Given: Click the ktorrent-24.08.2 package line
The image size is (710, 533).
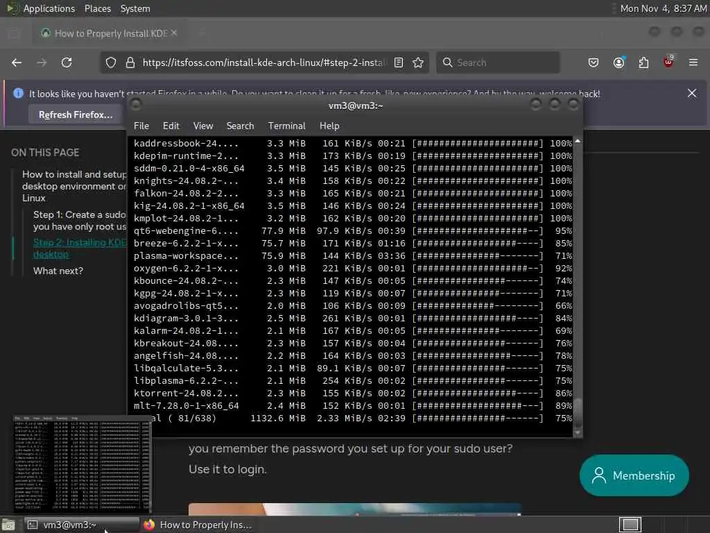Looking at the screenshot, I should (353, 394).
